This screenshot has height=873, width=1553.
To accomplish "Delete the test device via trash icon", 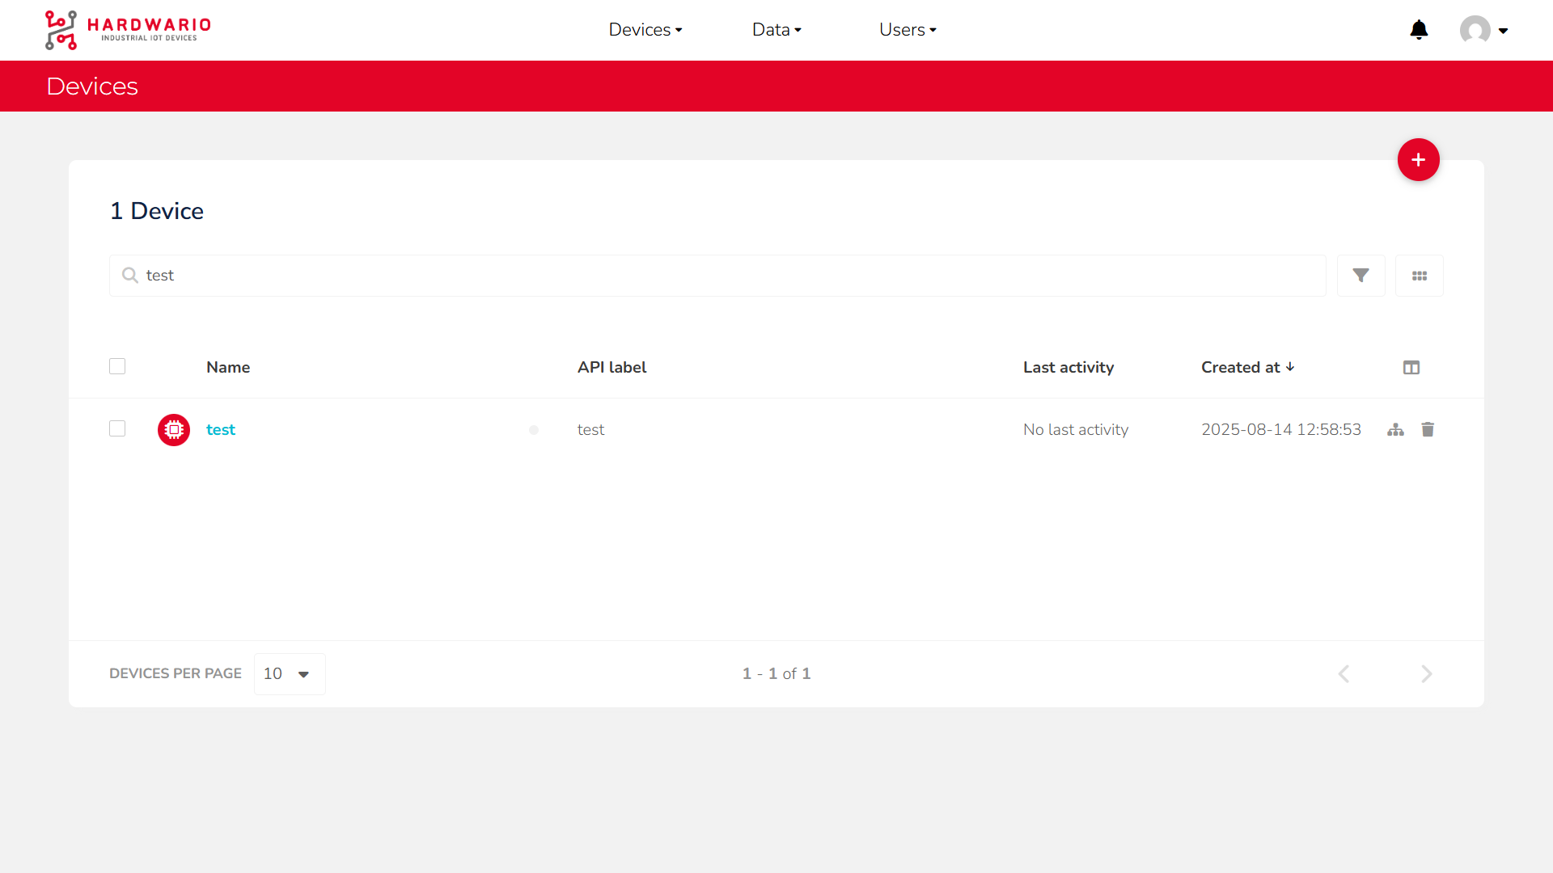I will click(x=1428, y=430).
